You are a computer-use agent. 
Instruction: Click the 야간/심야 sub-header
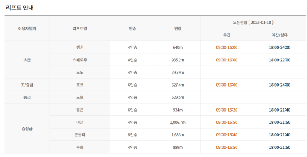point(279,35)
